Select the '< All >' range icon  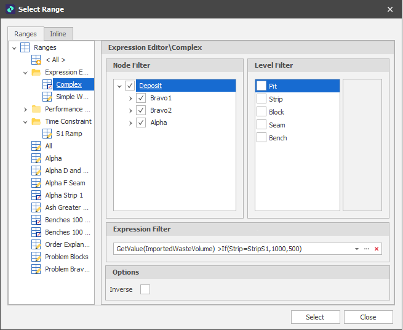pos(36,60)
